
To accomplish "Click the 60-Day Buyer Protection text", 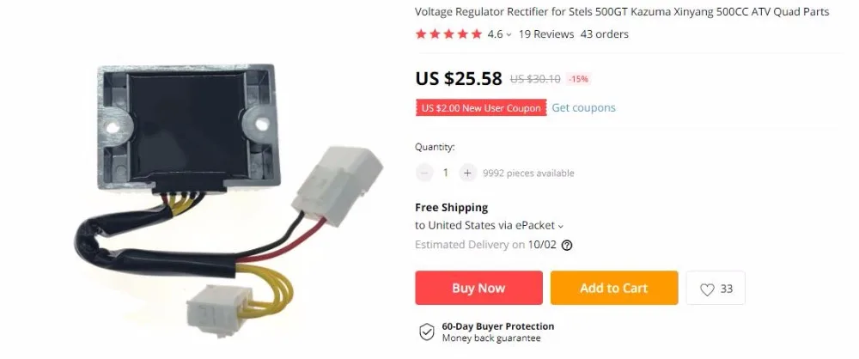I will [x=498, y=326].
